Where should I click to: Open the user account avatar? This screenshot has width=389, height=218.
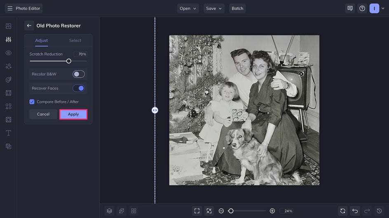(x=374, y=8)
